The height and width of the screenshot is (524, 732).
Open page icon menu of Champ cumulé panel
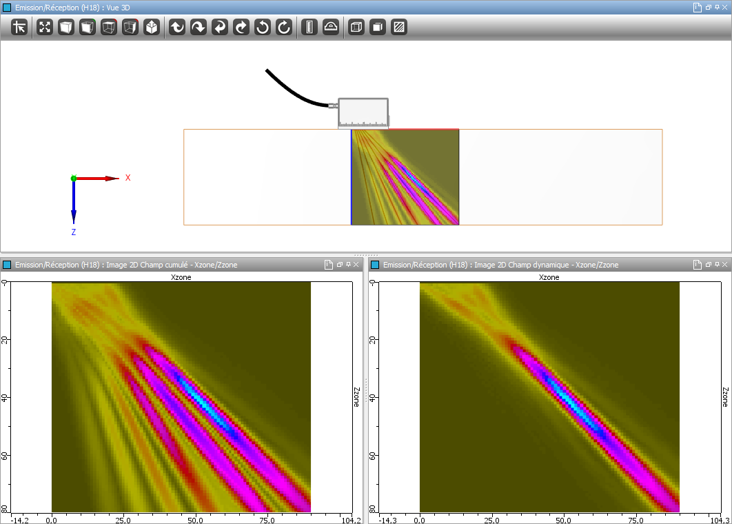(329, 265)
